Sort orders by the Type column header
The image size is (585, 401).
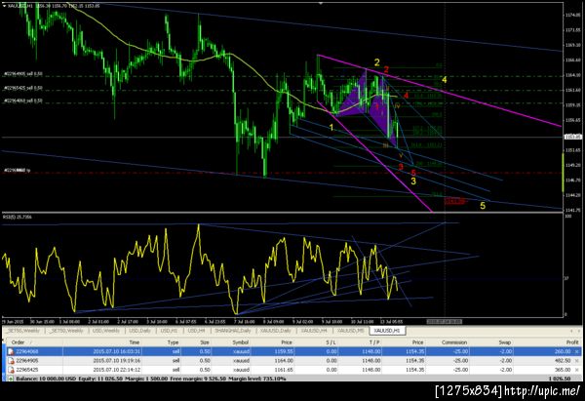coord(173,342)
